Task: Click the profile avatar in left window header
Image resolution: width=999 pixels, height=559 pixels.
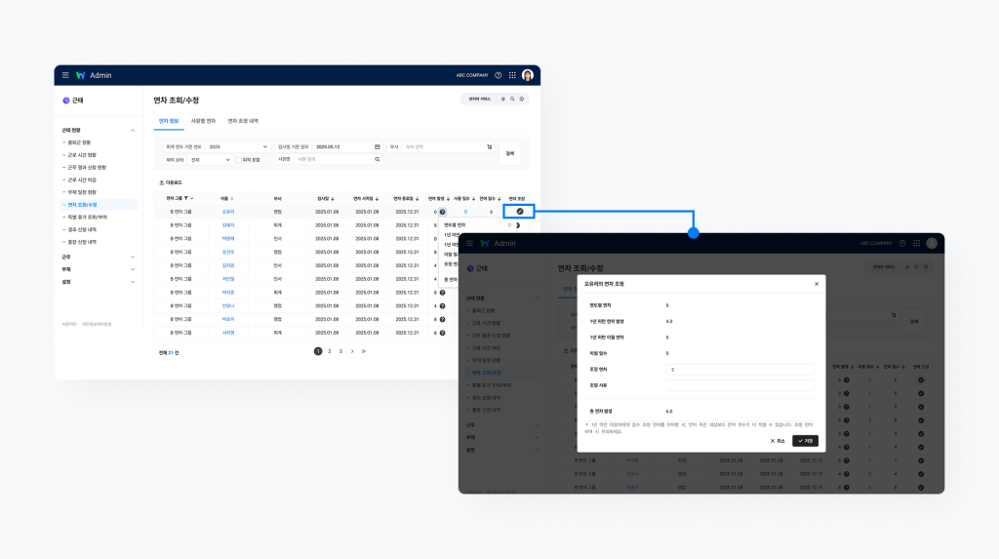Action: (x=528, y=75)
